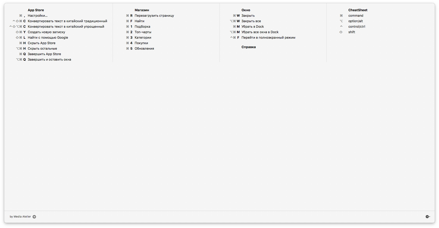Select 'Закрыть все' entry
Viewport: 439px width, 228px height.
pos(251,21)
